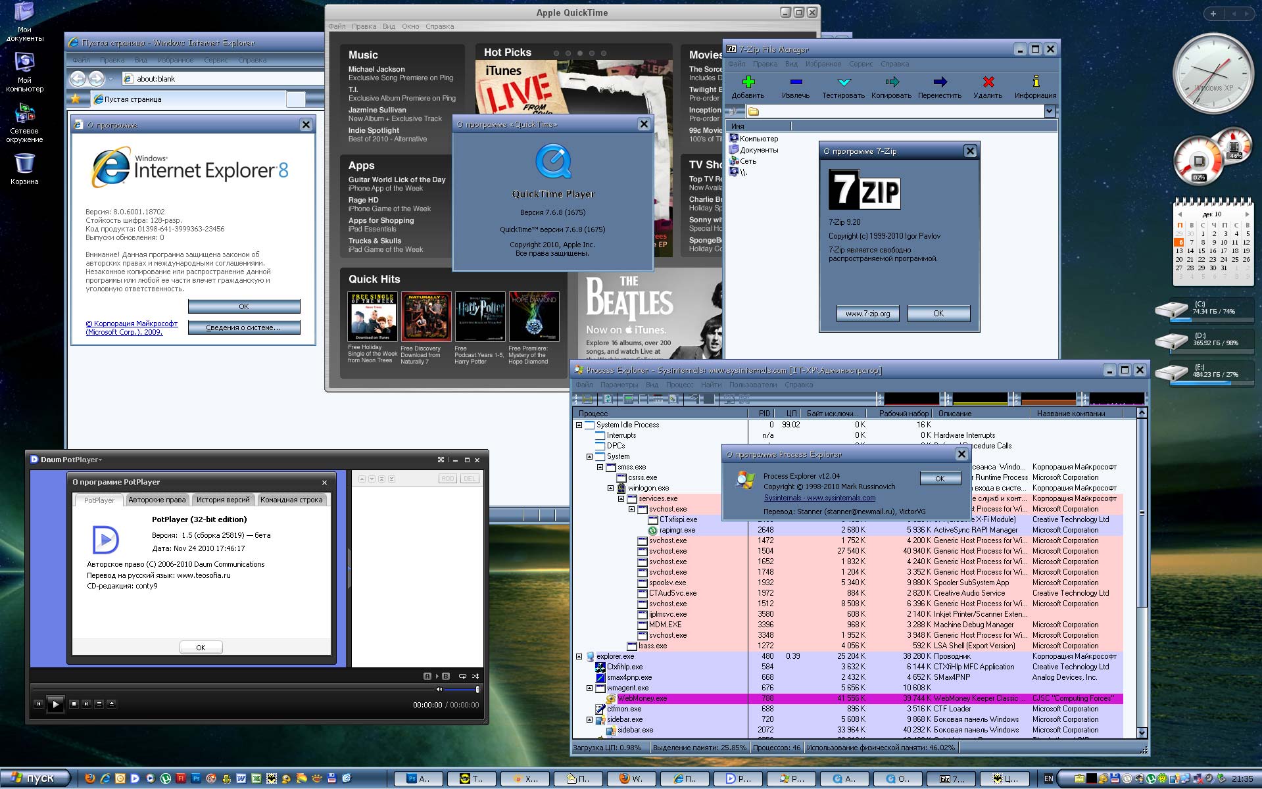Click the Добавить (Add) icon in 7-Zip
1262x789 pixels.
748,82
